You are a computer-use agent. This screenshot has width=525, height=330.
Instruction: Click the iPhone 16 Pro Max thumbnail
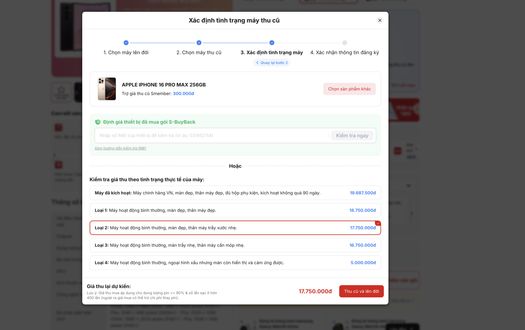pos(107,89)
